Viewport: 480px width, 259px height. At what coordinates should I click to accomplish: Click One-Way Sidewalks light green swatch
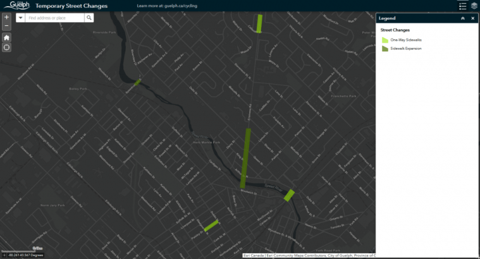[x=385, y=40]
